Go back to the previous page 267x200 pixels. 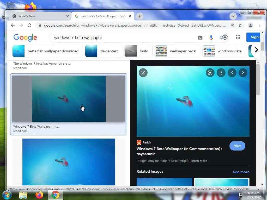[x=13, y=25]
